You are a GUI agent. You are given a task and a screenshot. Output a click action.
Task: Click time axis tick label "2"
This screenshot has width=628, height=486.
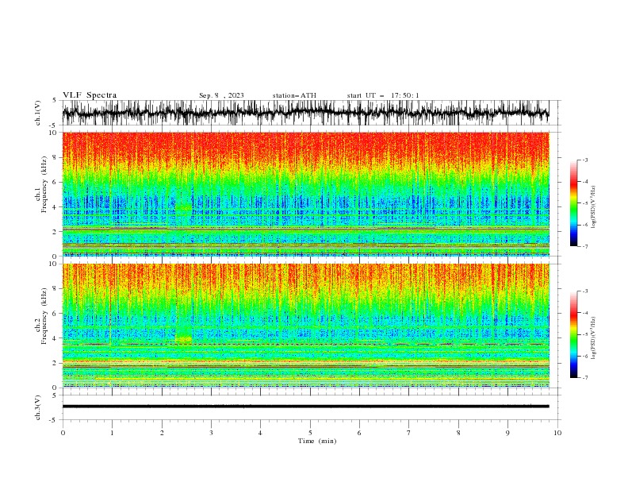[162, 433]
